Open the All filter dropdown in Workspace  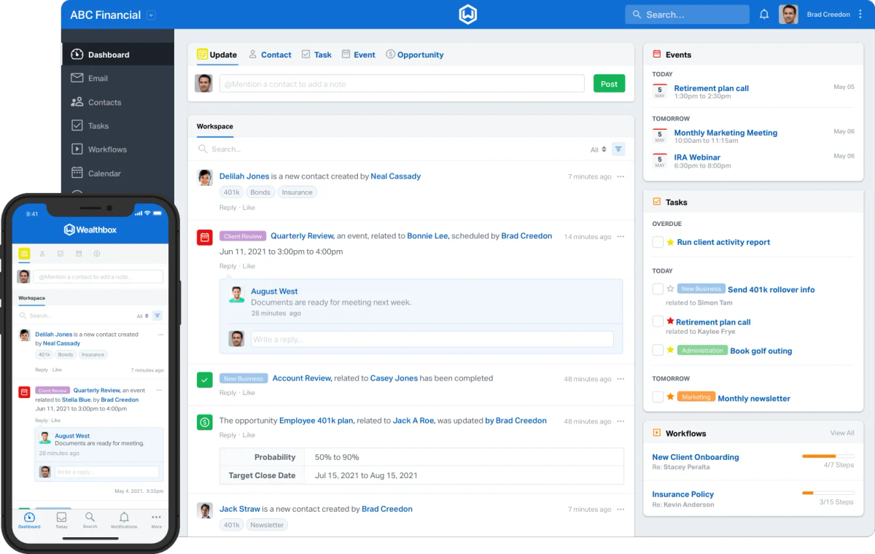coord(599,149)
